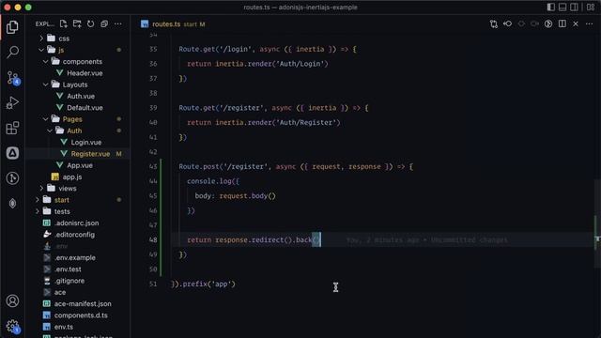Toggle bottom panel layout

pos(562,8)
